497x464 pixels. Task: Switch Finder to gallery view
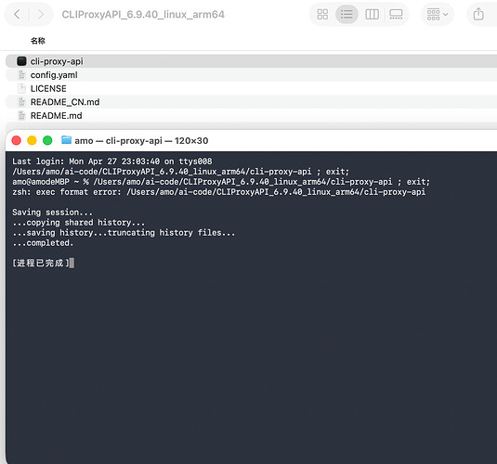click(x=396, y=14)
